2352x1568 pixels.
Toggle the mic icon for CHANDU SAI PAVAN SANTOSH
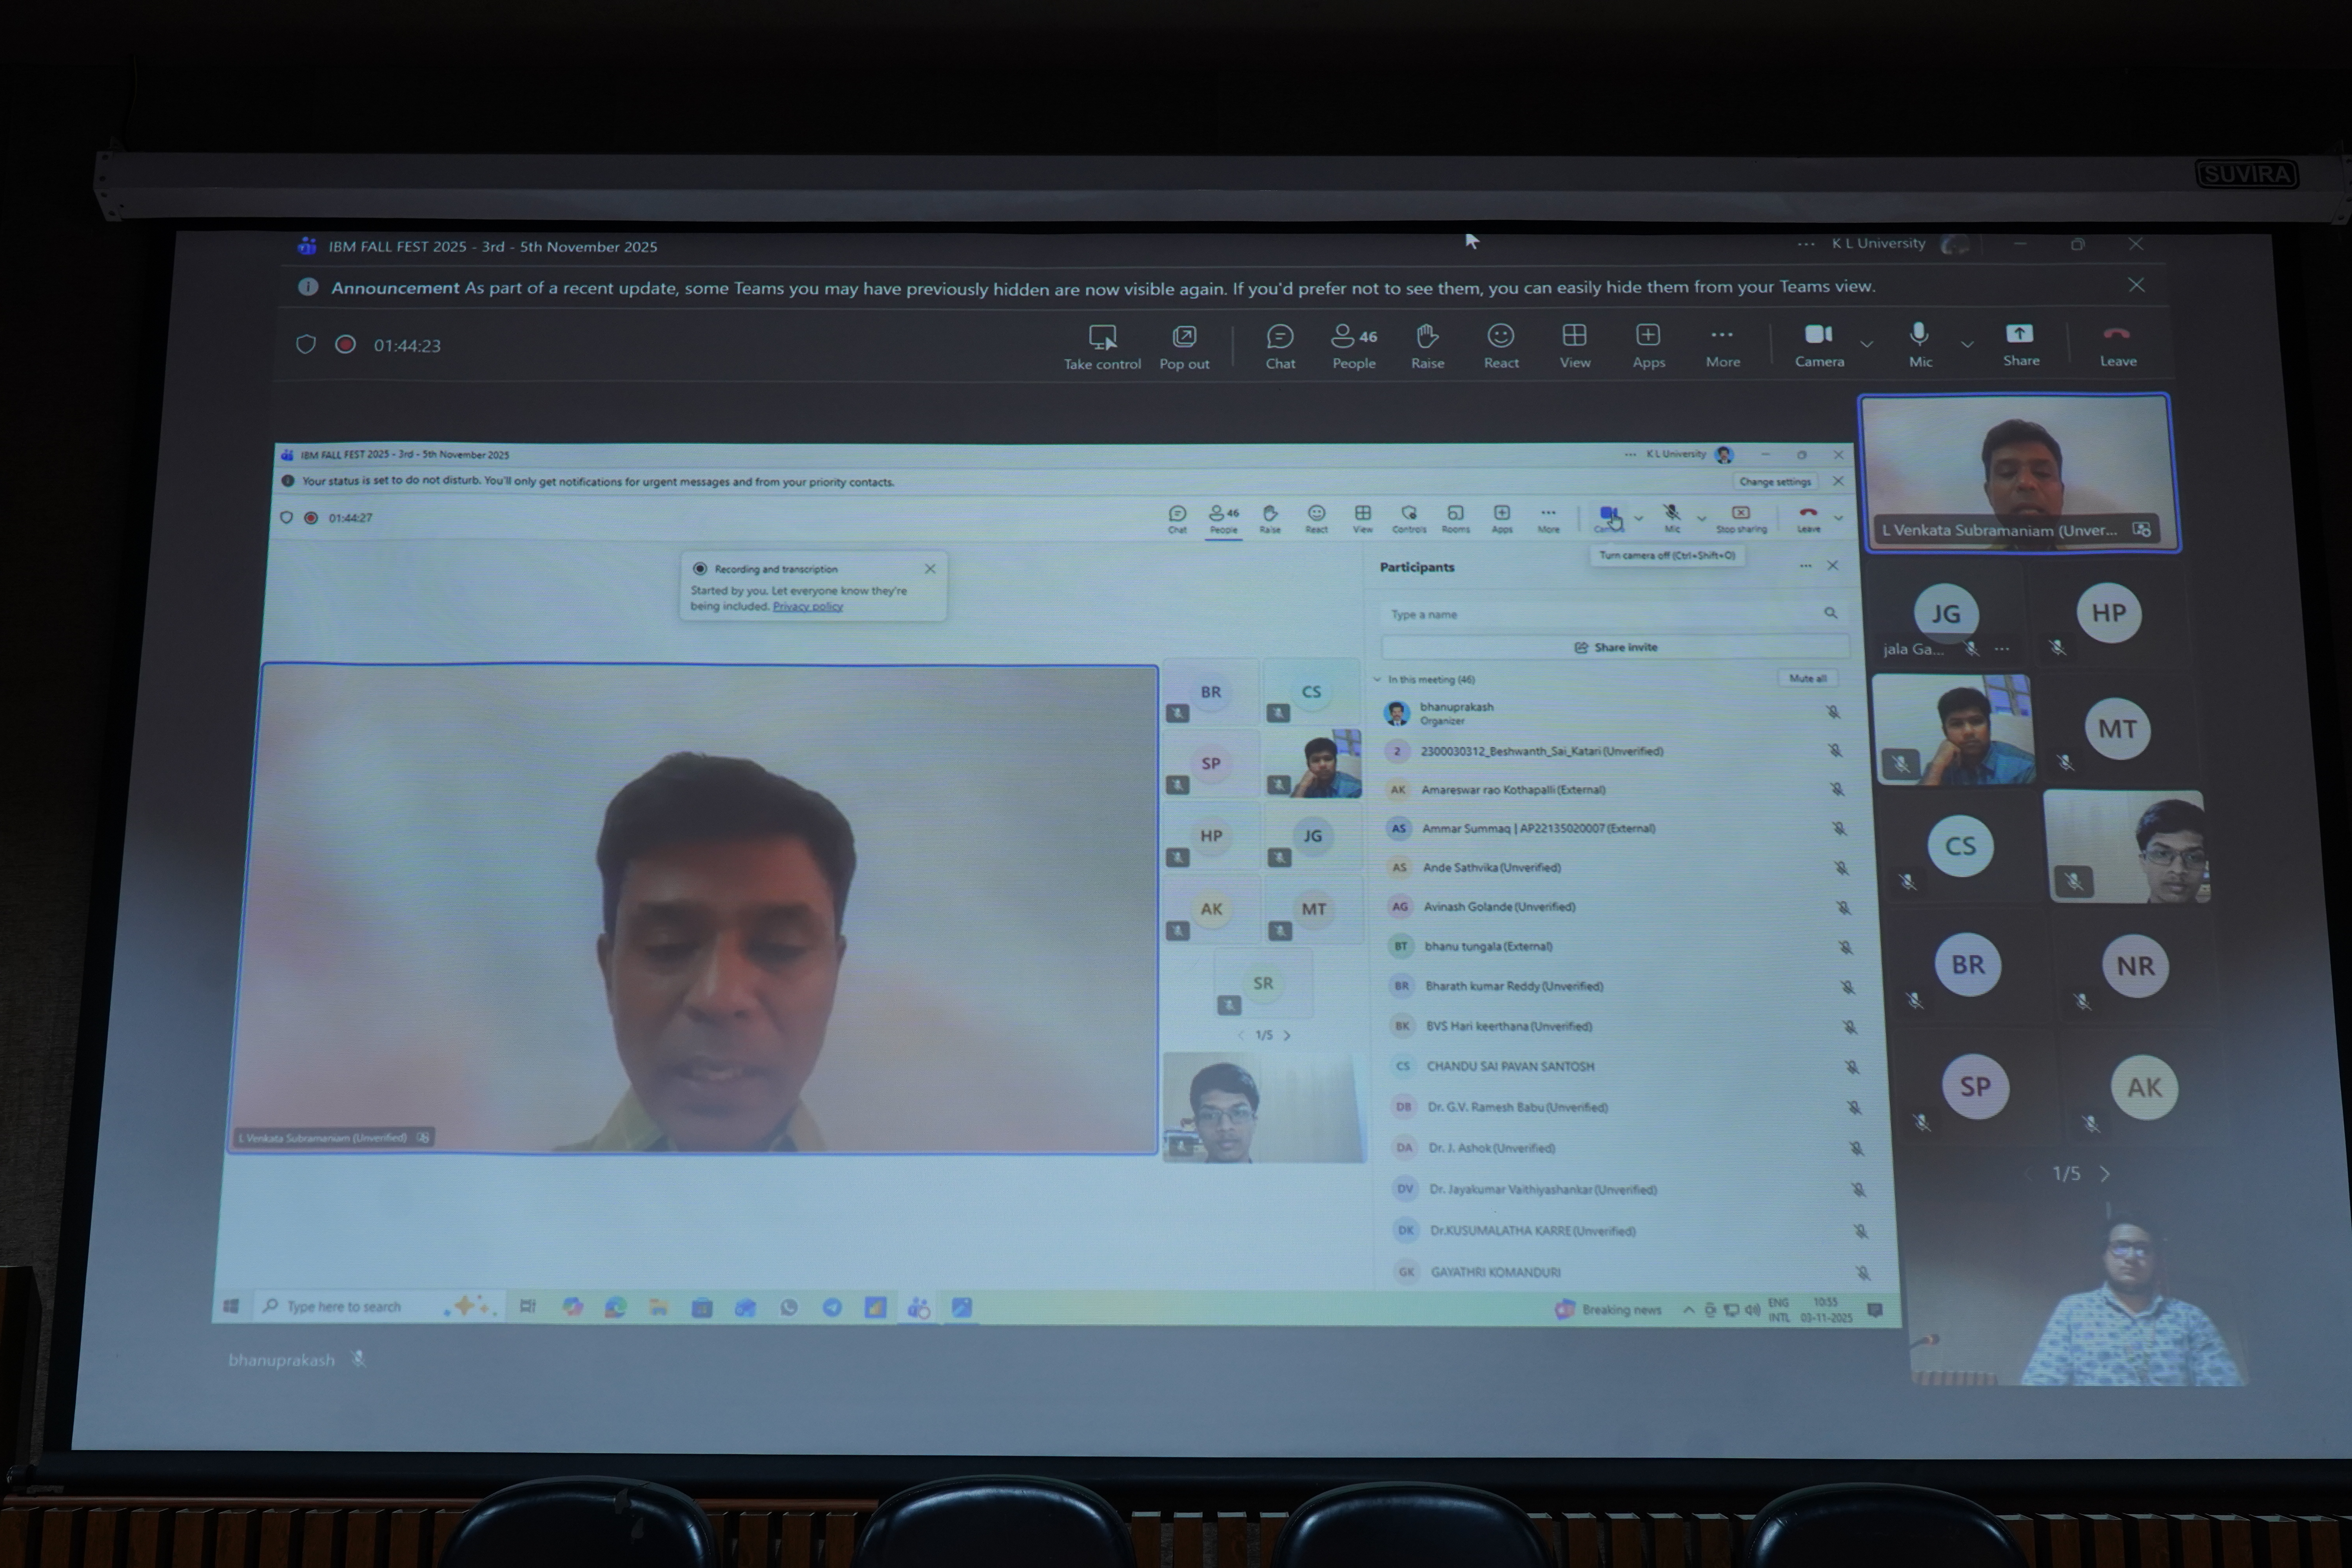point(1852,1067)
